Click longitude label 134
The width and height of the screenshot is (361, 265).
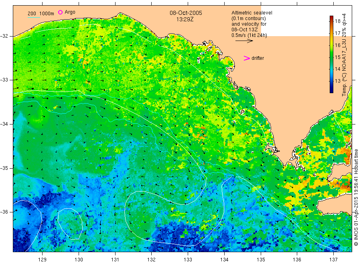224,260
